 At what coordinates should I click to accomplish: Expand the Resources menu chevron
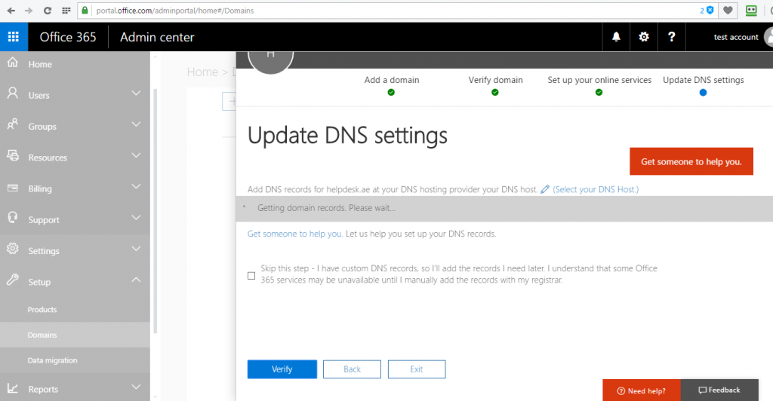point(136,155)
